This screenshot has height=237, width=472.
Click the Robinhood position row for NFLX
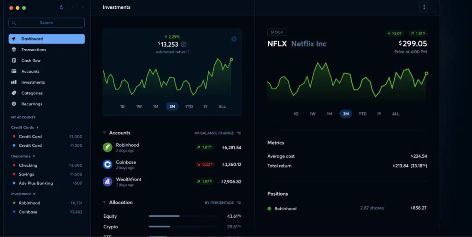tap(347, 208)
